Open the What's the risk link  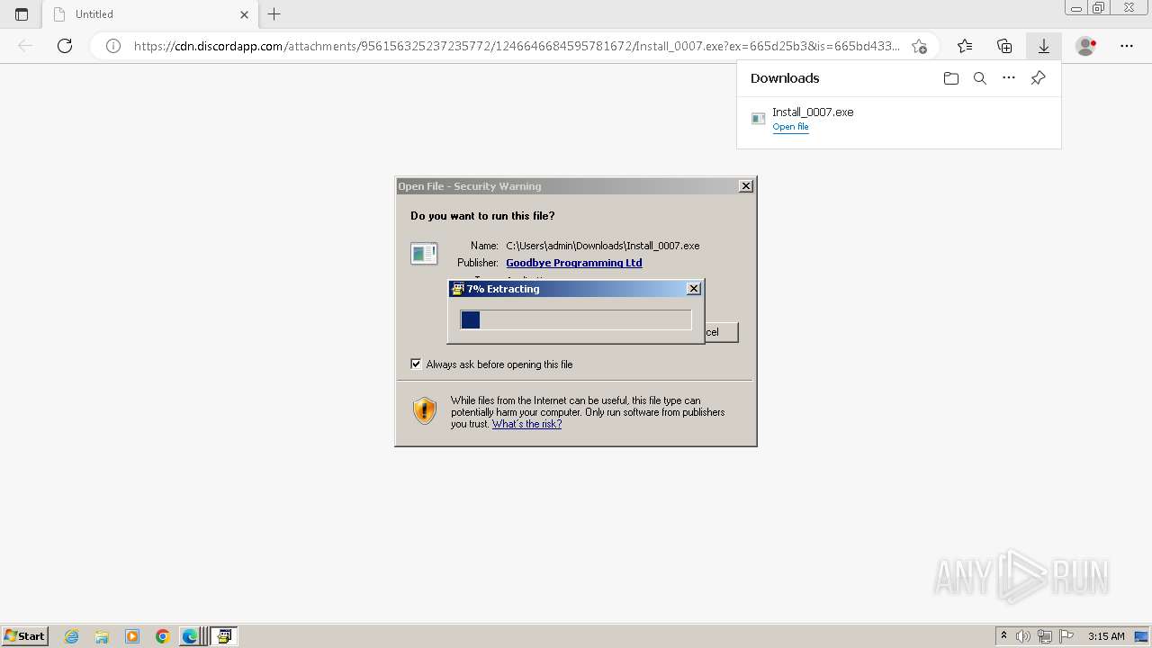click(x=526, y=424)
